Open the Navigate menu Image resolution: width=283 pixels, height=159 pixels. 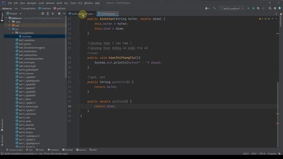pos(32,3)
